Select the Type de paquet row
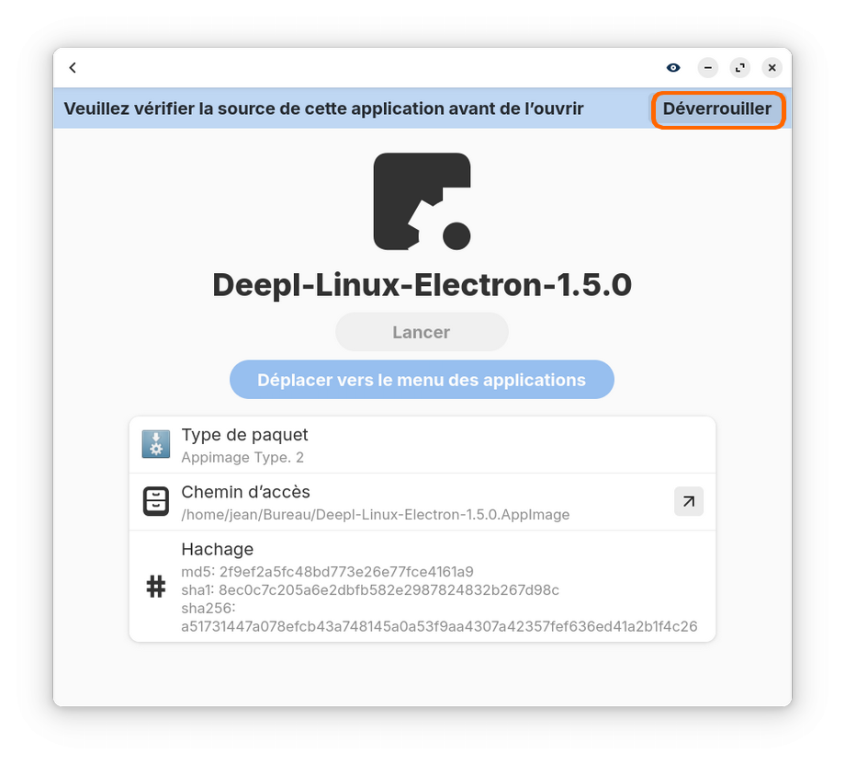 422,445
